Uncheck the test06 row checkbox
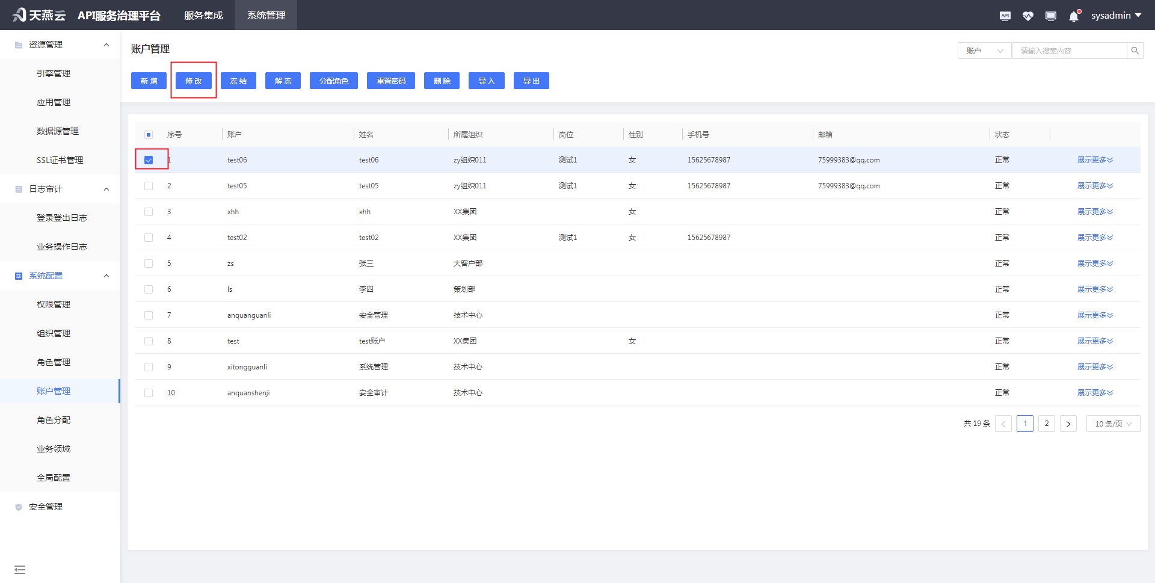Viewport: 1155px width, 583px height. click(x=149, y=160)
